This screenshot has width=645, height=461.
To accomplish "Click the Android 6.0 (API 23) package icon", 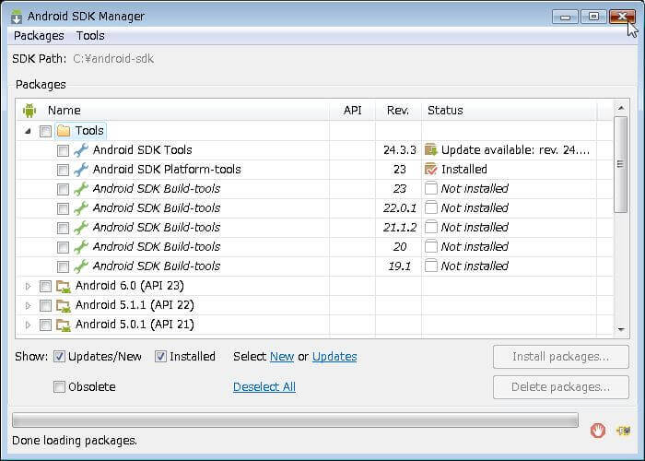I will click(64, 286).
